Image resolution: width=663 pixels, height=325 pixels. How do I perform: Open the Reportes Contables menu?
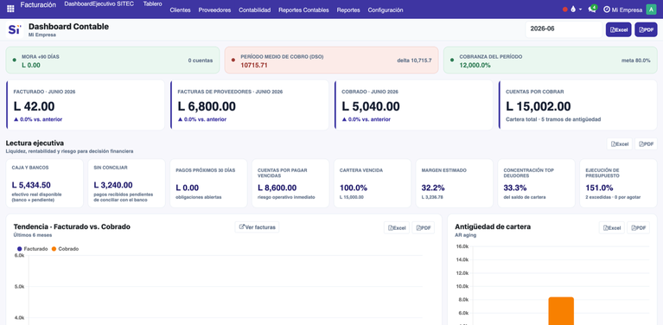[x=303, y=10]
